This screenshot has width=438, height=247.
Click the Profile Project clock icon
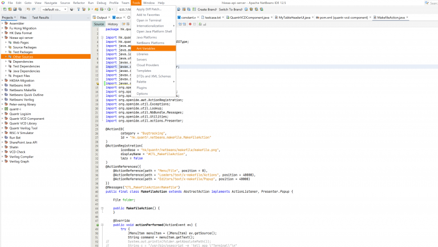point(109,9)
